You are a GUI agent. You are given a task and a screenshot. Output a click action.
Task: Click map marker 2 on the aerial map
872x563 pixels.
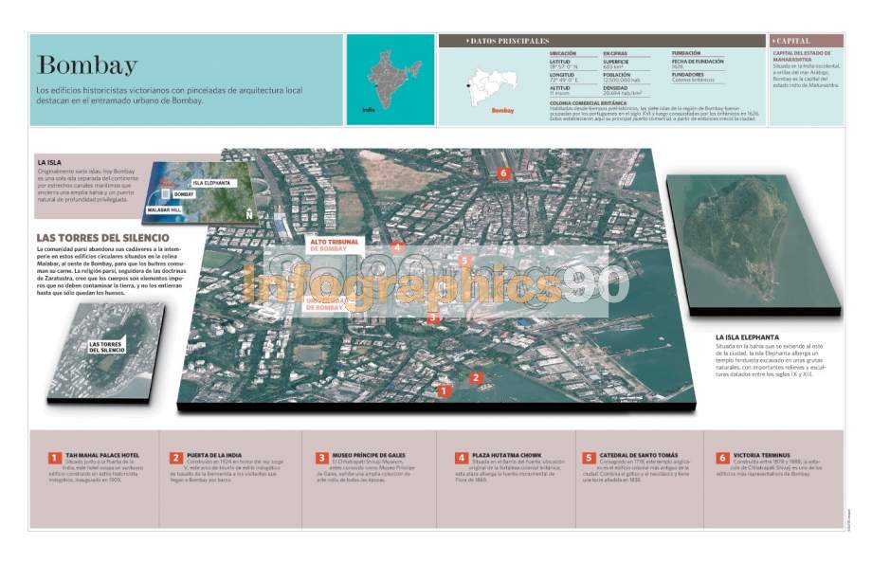point(476,378)
